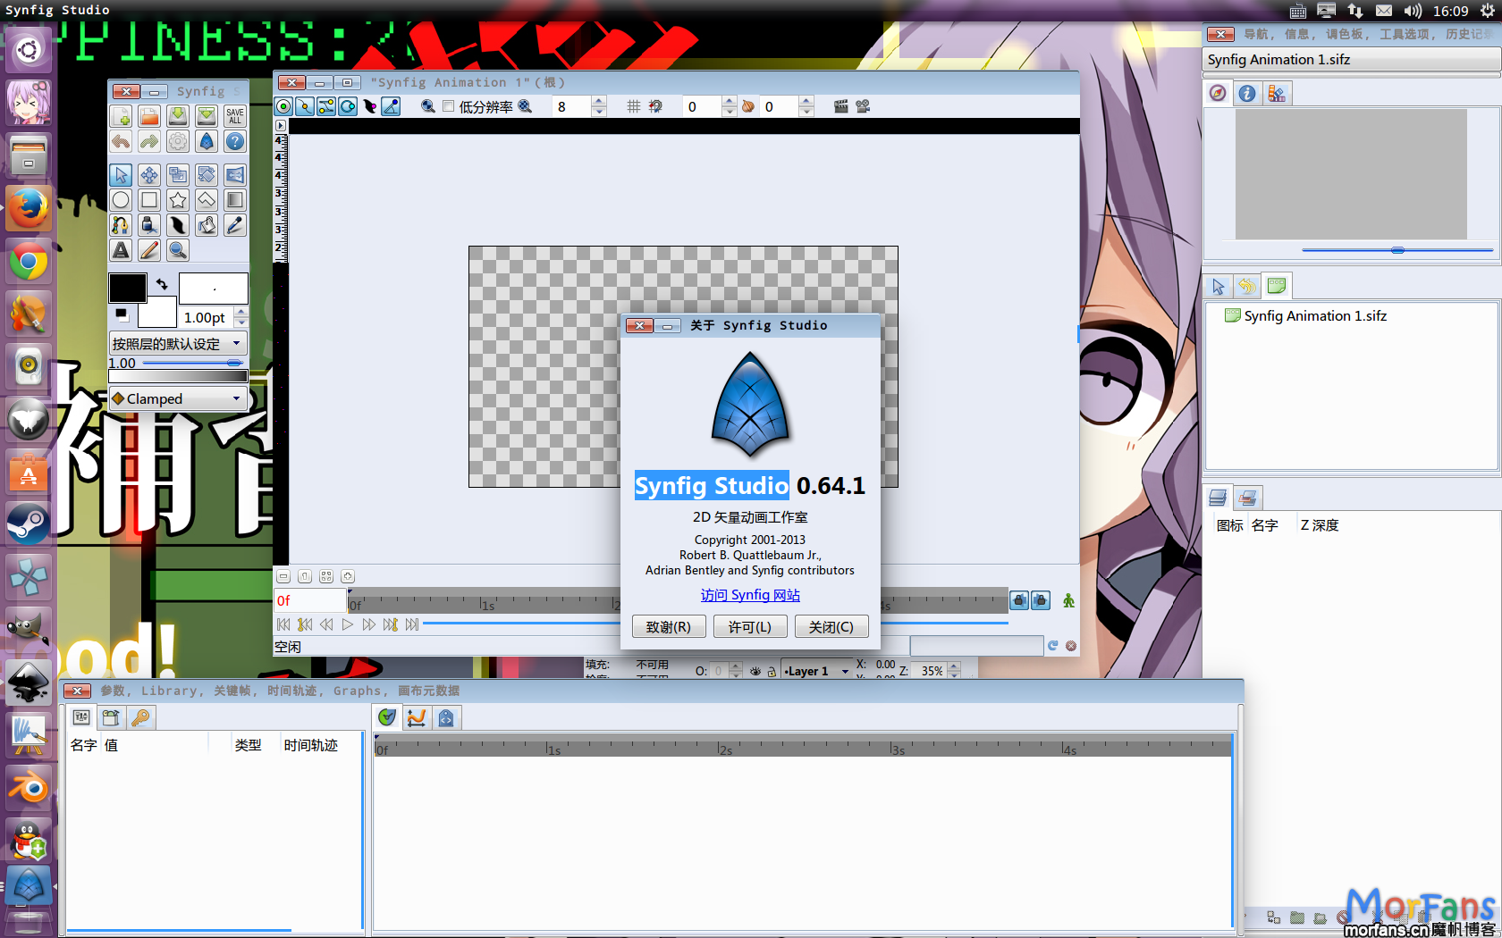
Task: Open the Info panel tab
Action: click(1247, 93)
